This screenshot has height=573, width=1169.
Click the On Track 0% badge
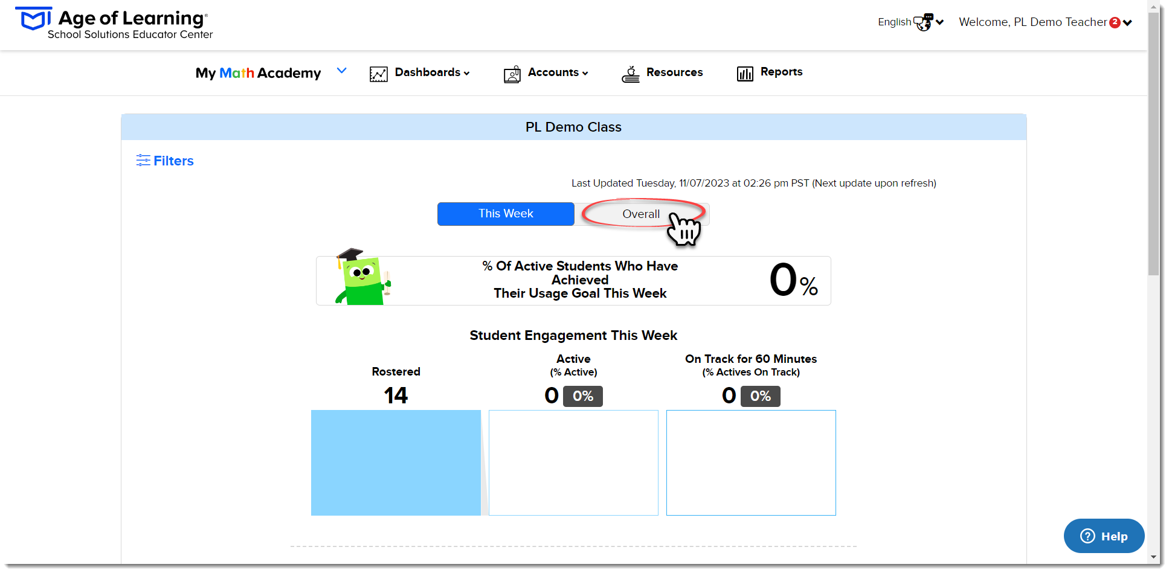pos(761,396)
